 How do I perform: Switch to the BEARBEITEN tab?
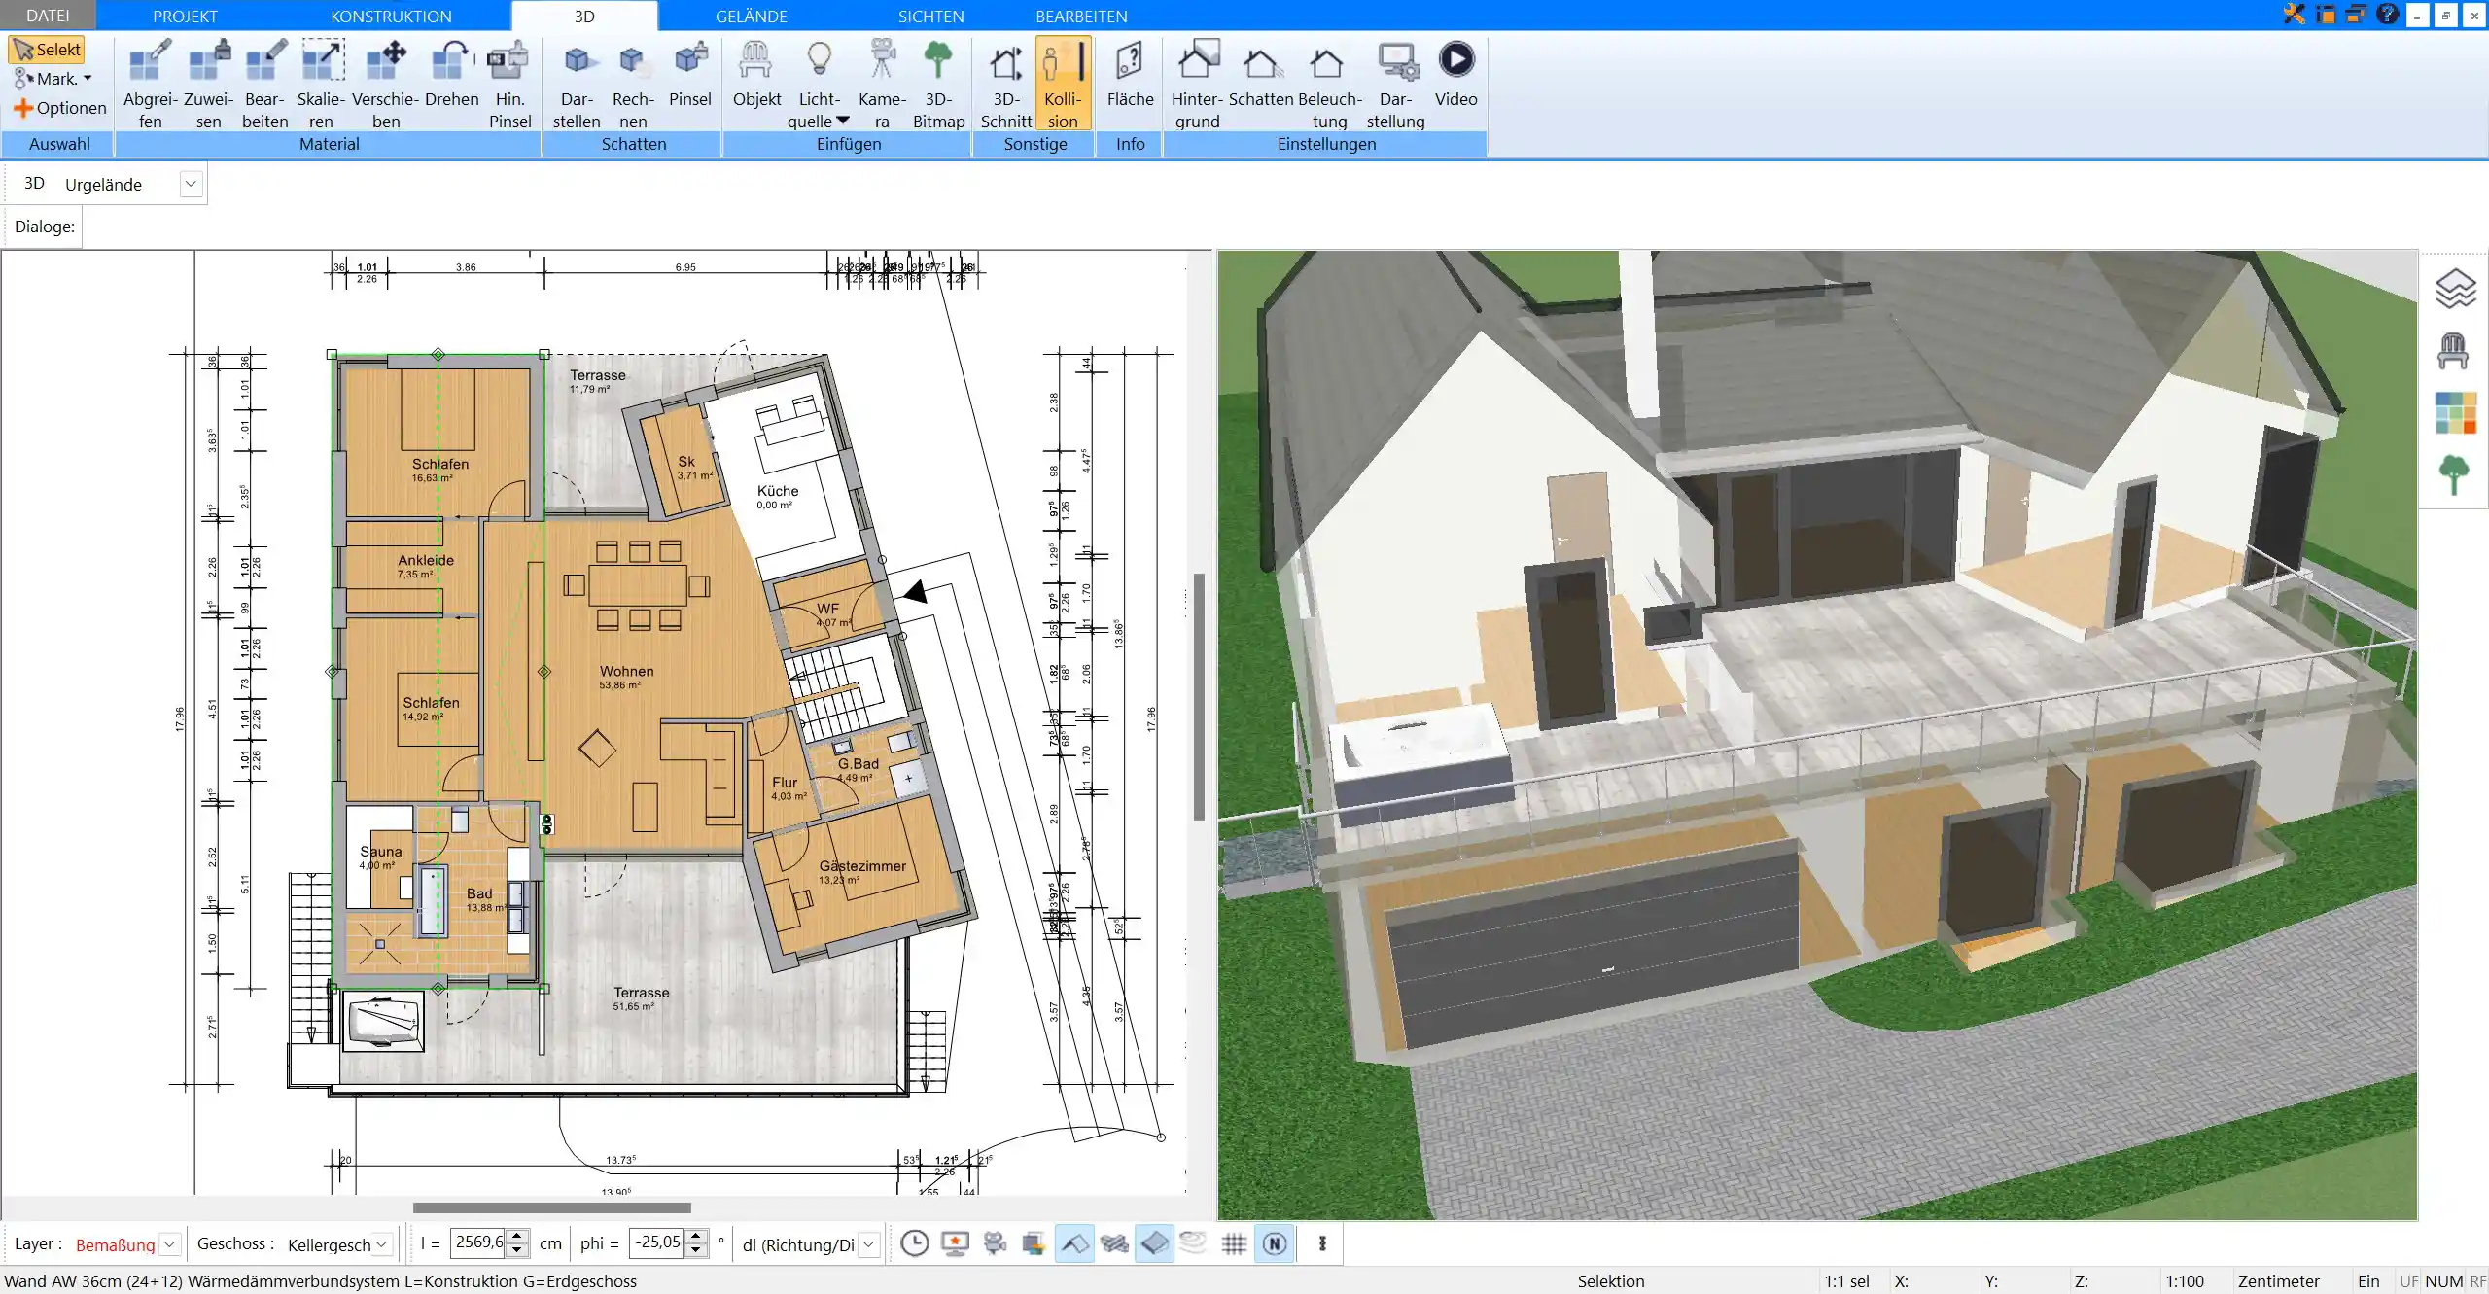click(1081, 16)
